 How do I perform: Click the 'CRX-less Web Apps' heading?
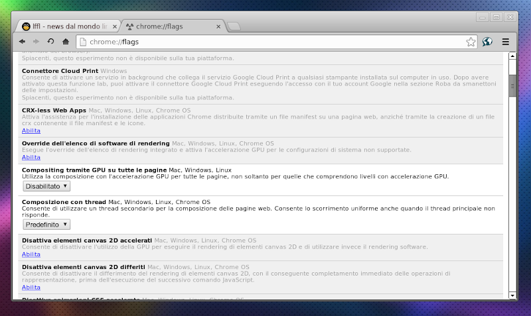tap(54, 110)
